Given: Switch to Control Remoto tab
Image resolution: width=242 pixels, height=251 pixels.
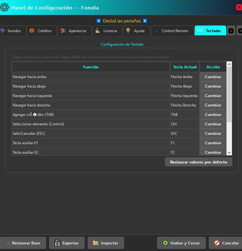Looking at the screenshot, I should pos(172,31).
